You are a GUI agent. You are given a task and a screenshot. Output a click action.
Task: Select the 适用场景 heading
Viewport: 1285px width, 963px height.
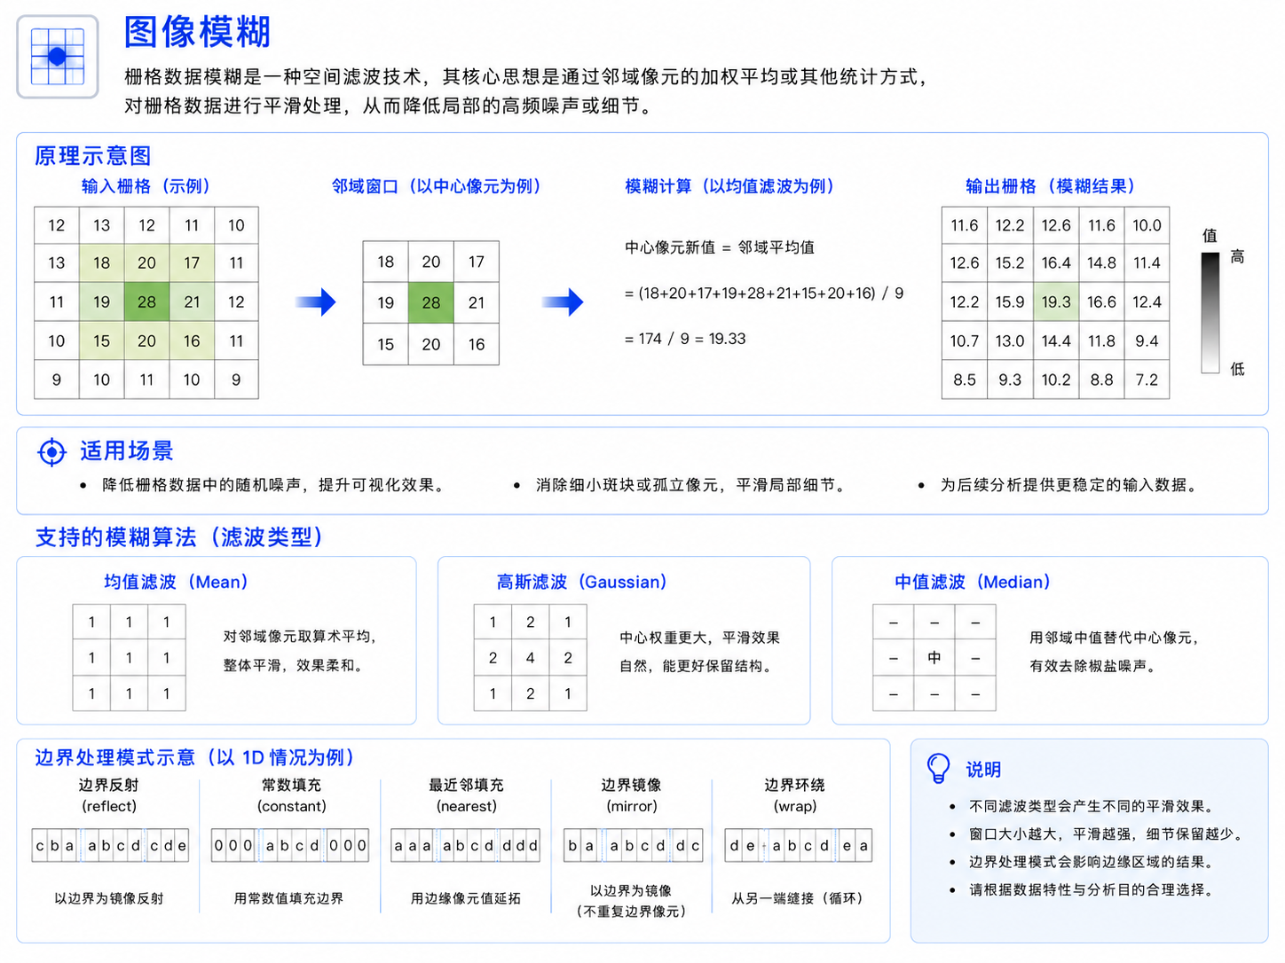(127, 451)
